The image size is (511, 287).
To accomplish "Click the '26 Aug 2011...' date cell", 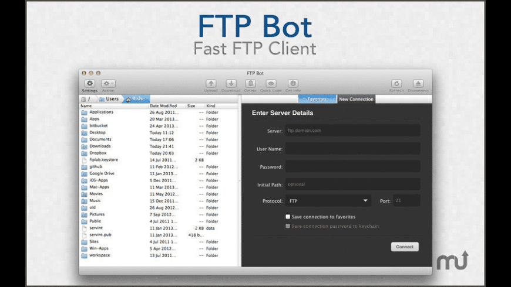I will click(x=164, y=112).
